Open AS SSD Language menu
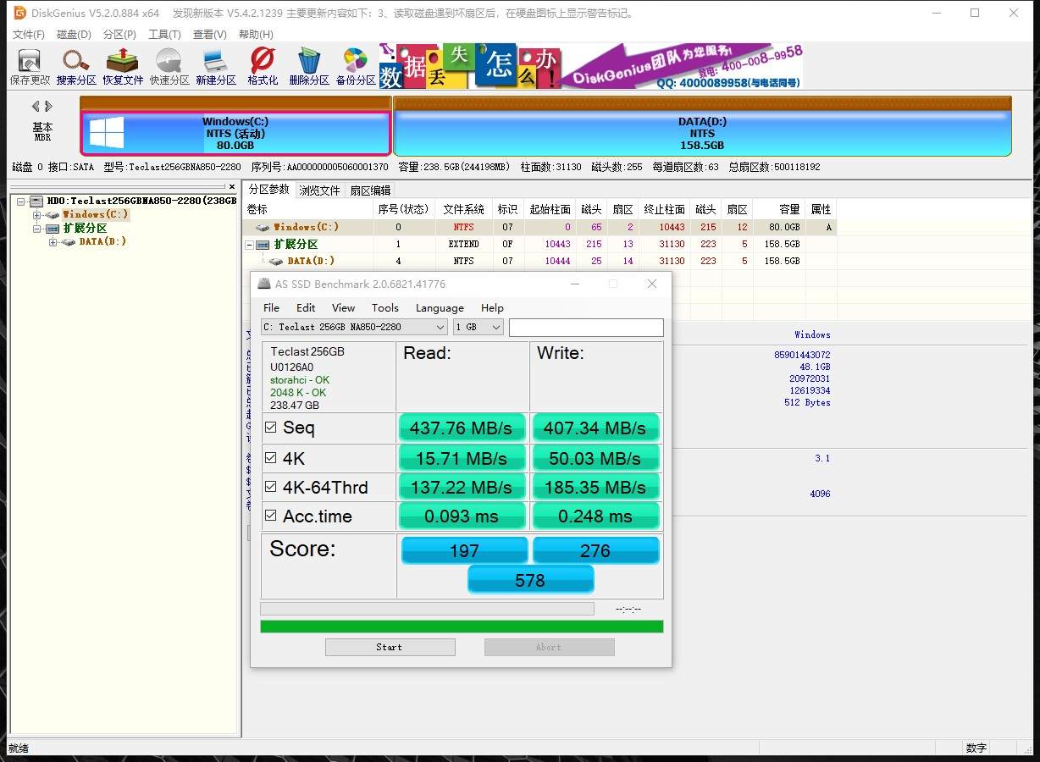Viewport: 1040px width, 762px height. pos(440,308)
